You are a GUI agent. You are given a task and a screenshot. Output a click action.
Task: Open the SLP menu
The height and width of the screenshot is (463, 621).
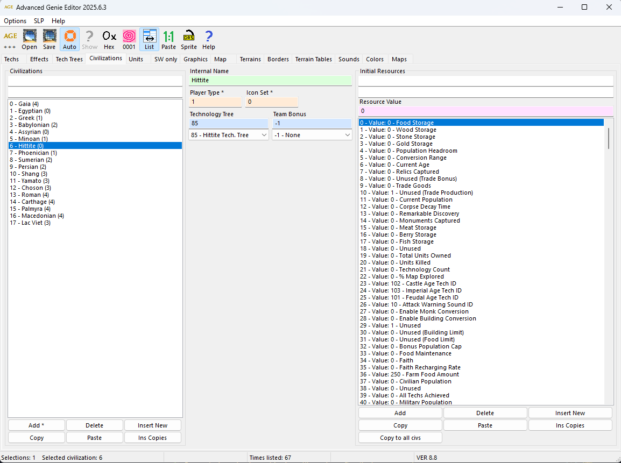(x=39, y=21)
